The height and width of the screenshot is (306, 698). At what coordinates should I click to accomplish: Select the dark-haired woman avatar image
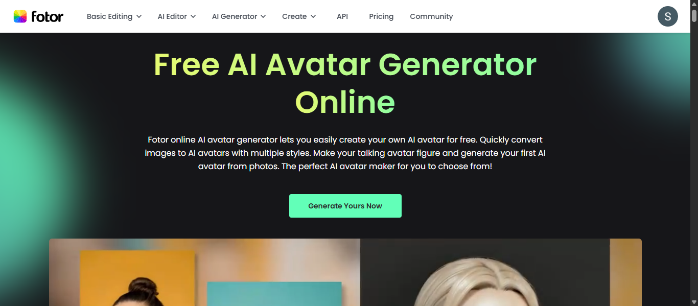pyautogui.click(x=204, y=272)
